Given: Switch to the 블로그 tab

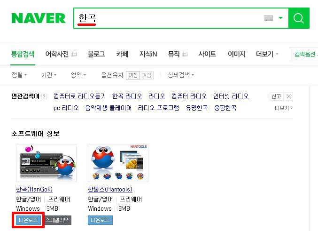Looking at the screenshot, I should pyautogui.click(x=96, y=54).
